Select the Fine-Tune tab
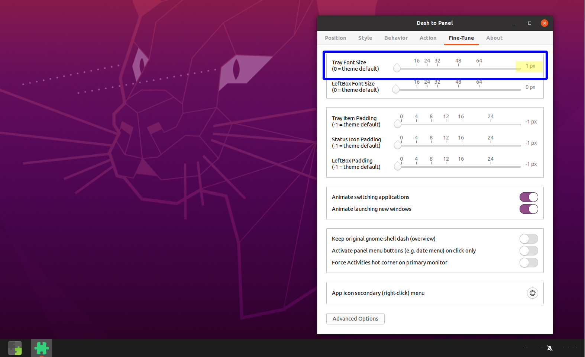 coord(461,38)
